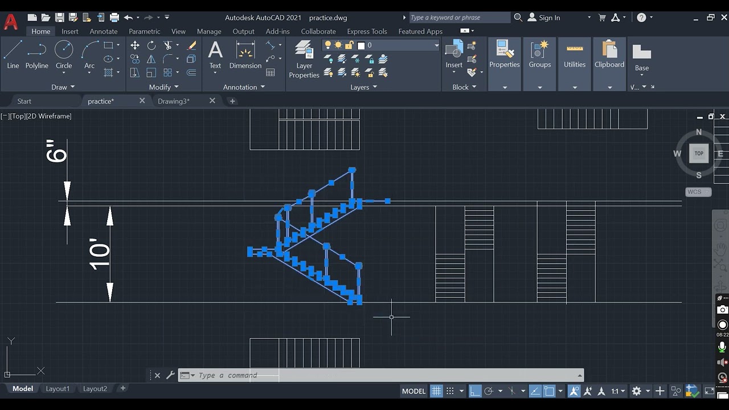Viewport: 729px width, 410px height.
Task: Switch to the Drawing3* file tab
Action: pyautogui.click(x=174, y=101)
